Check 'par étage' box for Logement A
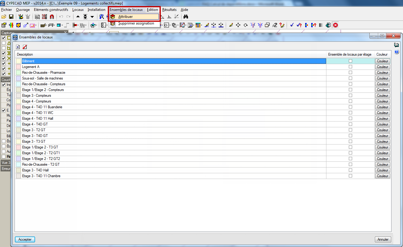This screenshot has height=247, width=403. pyautogui.click(x=350, y=67)
